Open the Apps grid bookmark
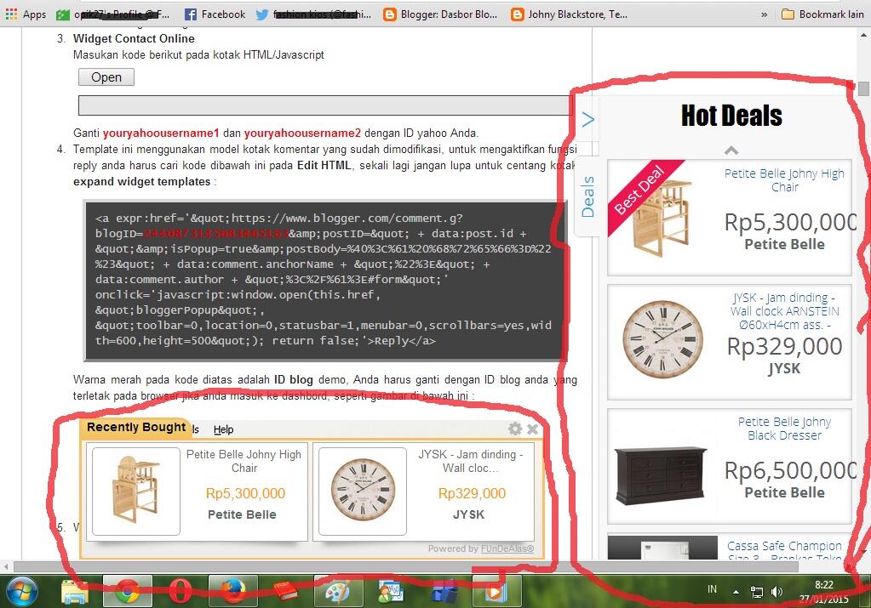The height and width of the screenshot is (608, 871). pyautogui.click(x=26, y=14)
